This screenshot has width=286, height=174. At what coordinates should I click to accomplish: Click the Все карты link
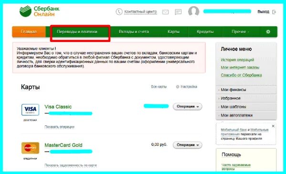(x=159, y=87)
